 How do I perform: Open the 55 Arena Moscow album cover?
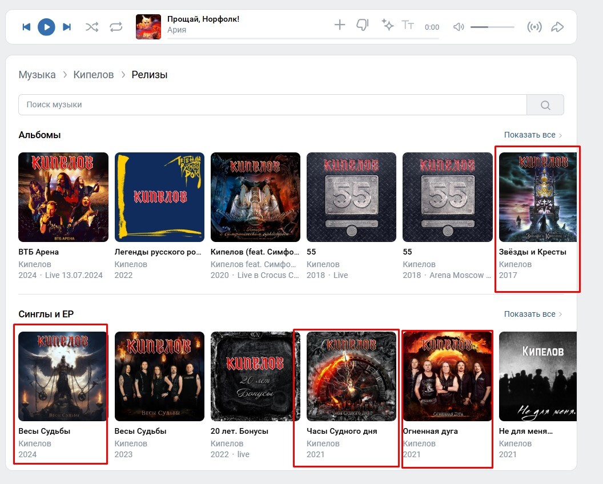pos(448,197)
